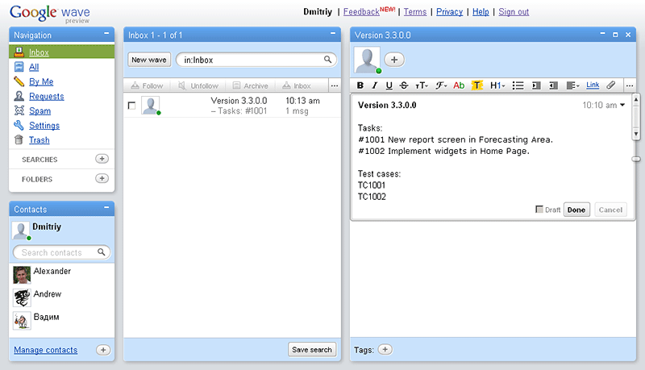
Task: Open the Help link
Action: [481, 12]
